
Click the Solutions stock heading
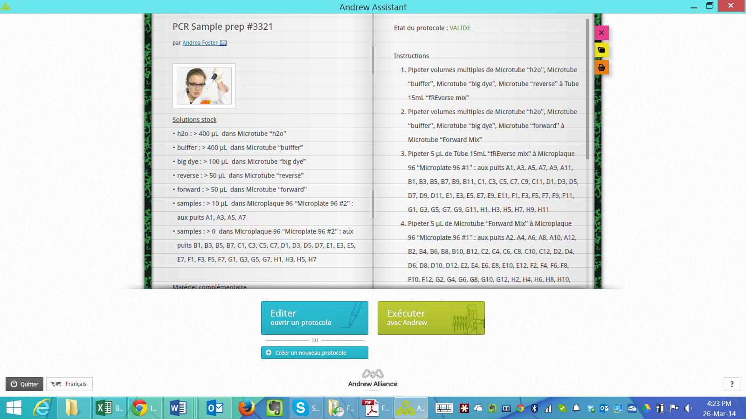tap(194, 120)
